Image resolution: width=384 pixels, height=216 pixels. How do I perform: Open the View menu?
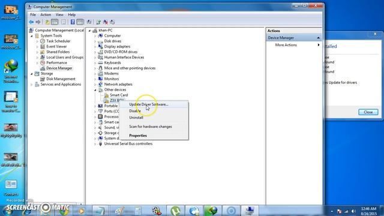click(x=59, y=14)
